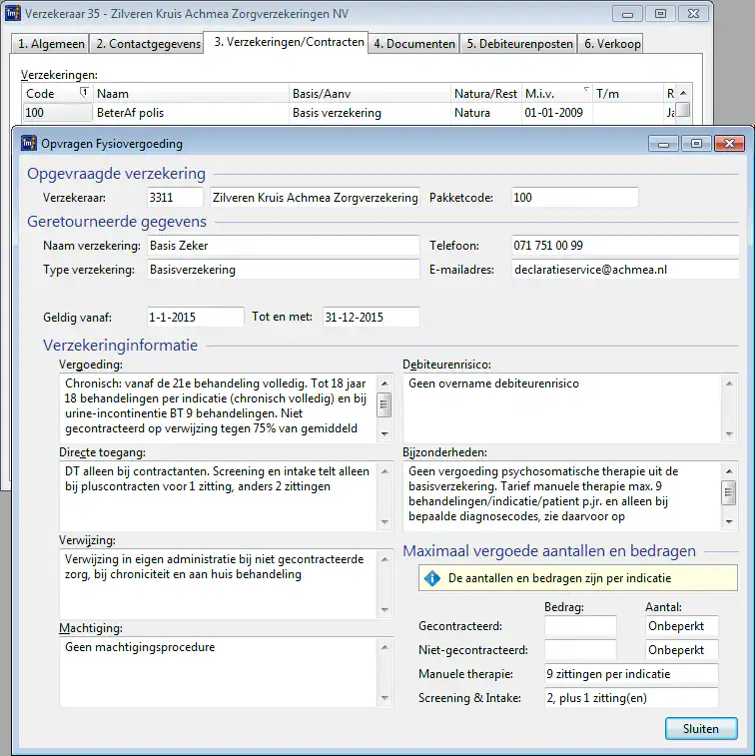
Task: Go to the 5. Debiteurenposten tab
Action: (519, 44)
